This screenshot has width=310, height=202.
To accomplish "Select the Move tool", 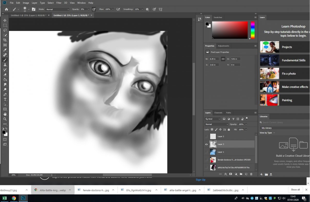I will tap(5, 20).
